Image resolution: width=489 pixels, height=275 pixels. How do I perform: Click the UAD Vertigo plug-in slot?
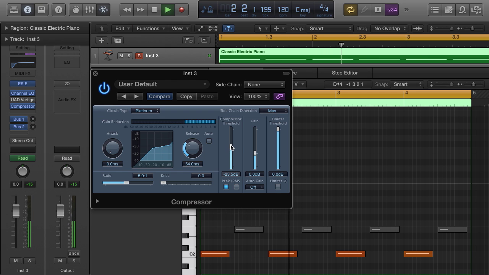coord(23,100)
